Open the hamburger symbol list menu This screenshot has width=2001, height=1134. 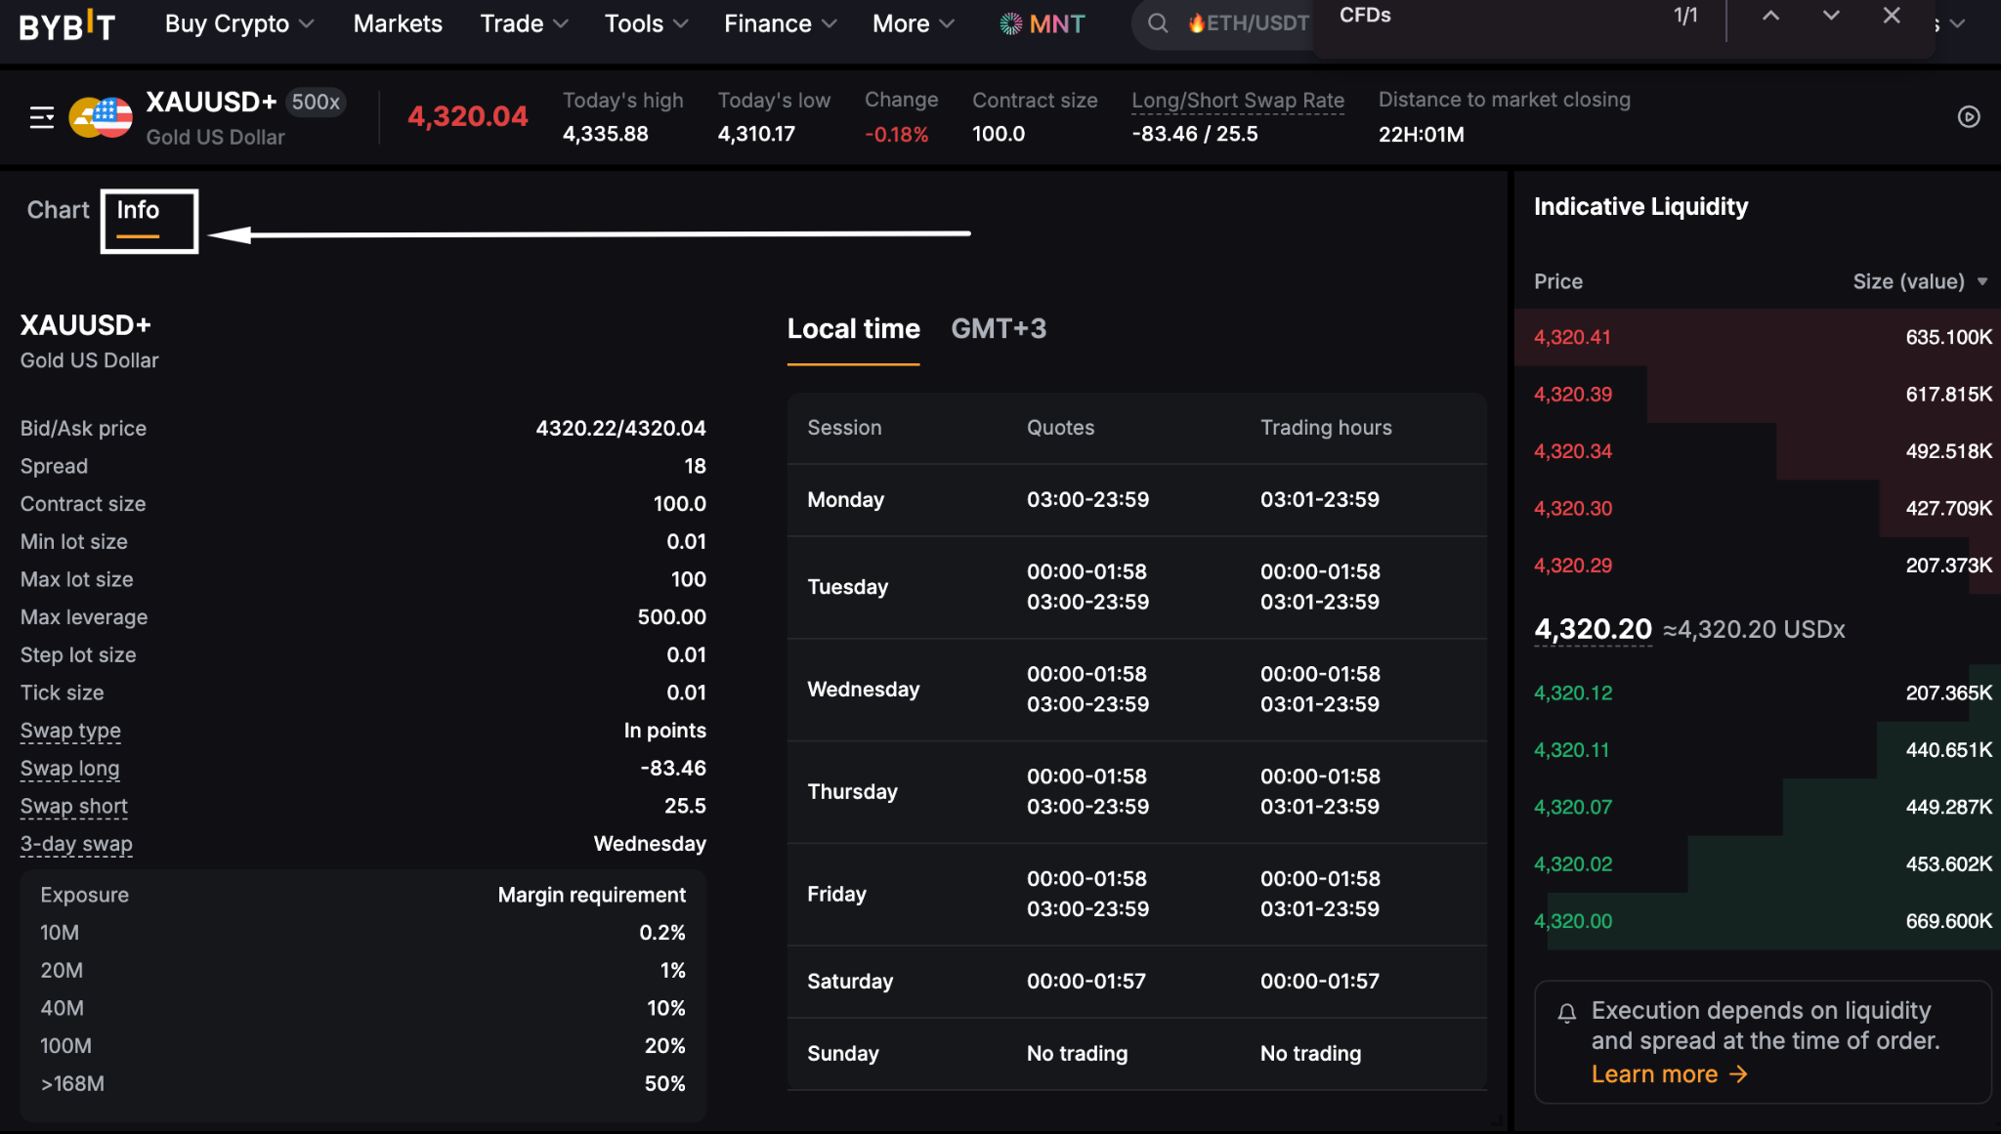pos(42,118)
